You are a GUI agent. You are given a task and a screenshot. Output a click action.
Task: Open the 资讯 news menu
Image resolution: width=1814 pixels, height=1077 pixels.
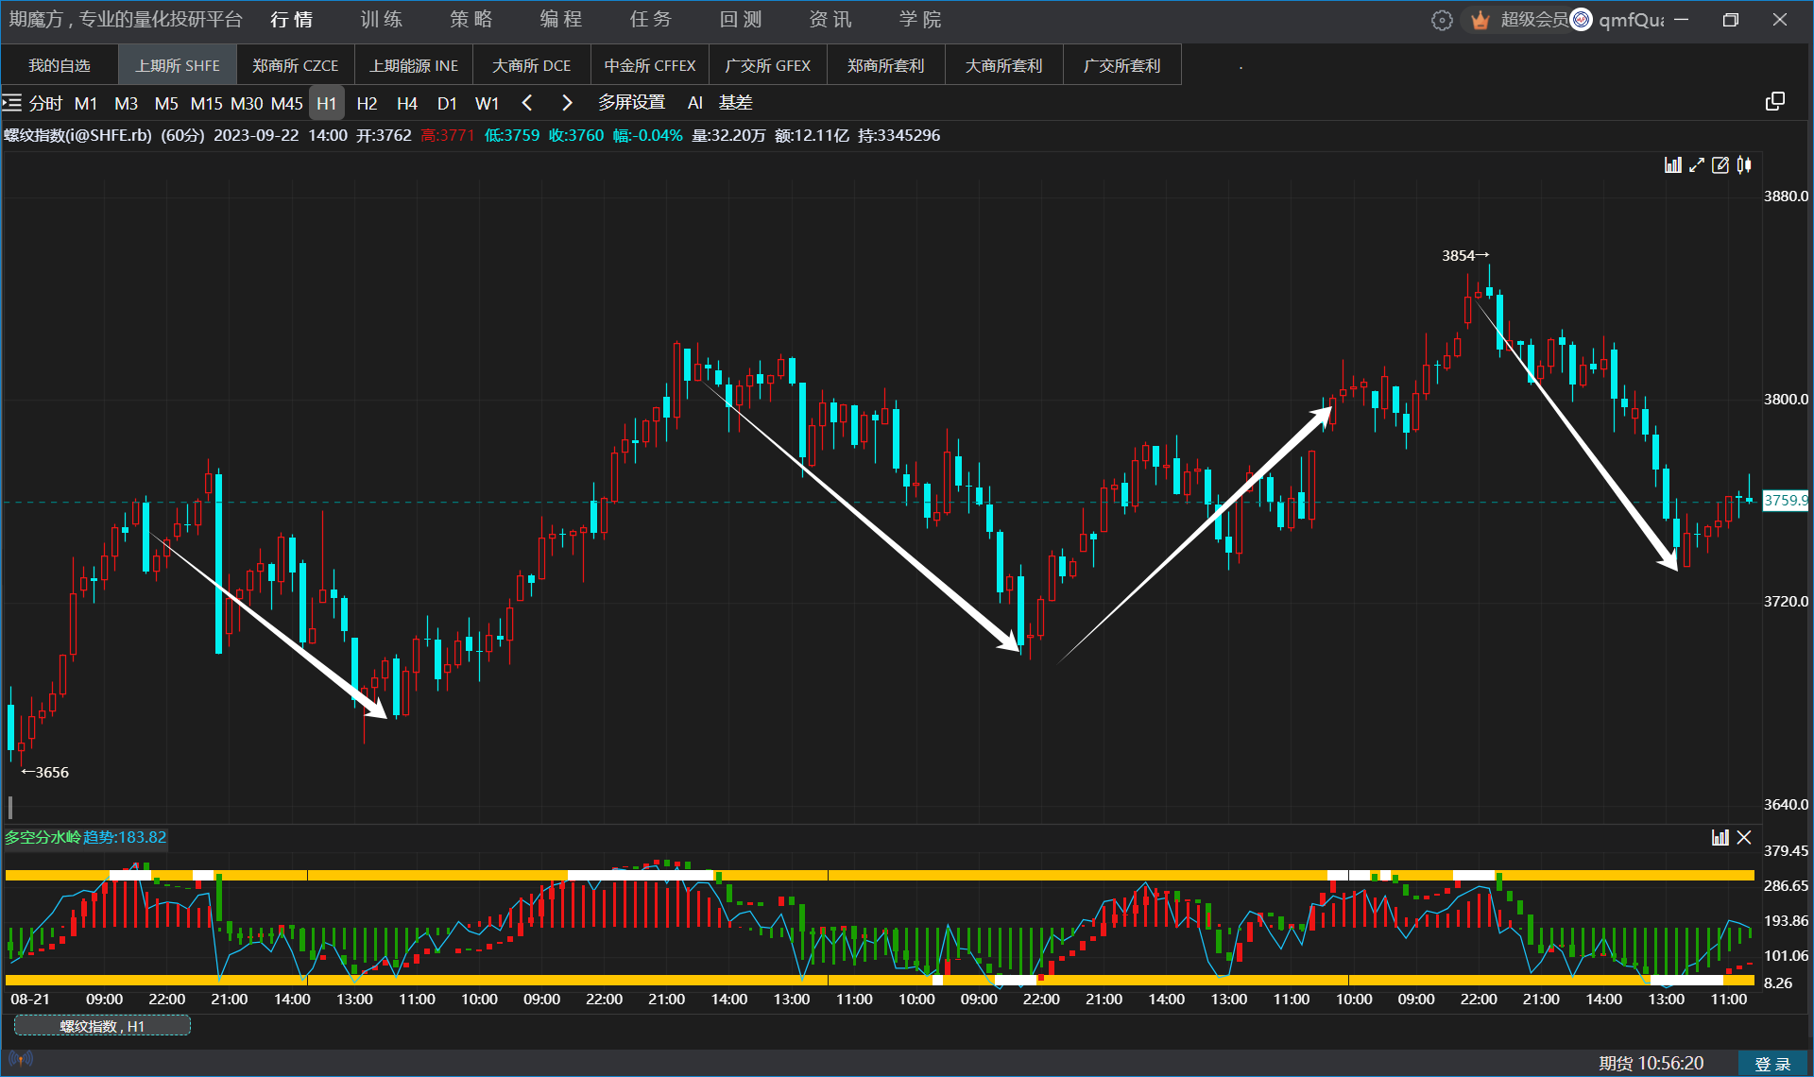(830, 20)
